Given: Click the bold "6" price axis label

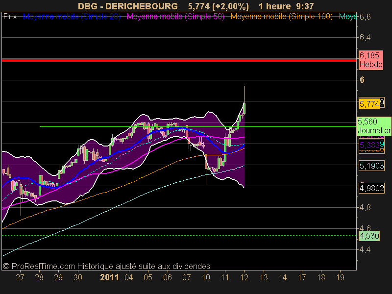Looking at the screenshot, I should click(x=362, y=80).
